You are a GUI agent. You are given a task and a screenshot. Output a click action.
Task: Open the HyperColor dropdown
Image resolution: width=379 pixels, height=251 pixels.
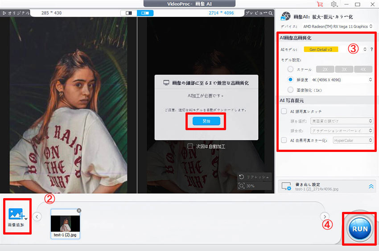pyautogui.click(x=353, y=140)
